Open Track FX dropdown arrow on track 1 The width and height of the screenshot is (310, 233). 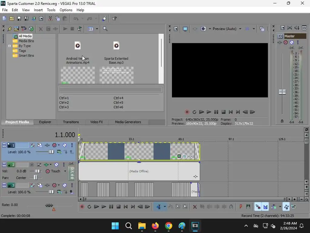pyautogui.click(x=59, y=145)
